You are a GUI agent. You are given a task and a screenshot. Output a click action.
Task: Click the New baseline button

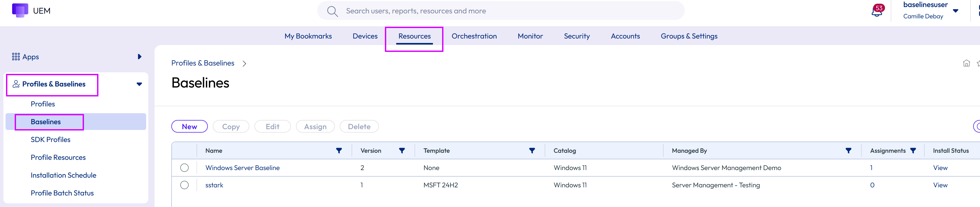(189, 127)
